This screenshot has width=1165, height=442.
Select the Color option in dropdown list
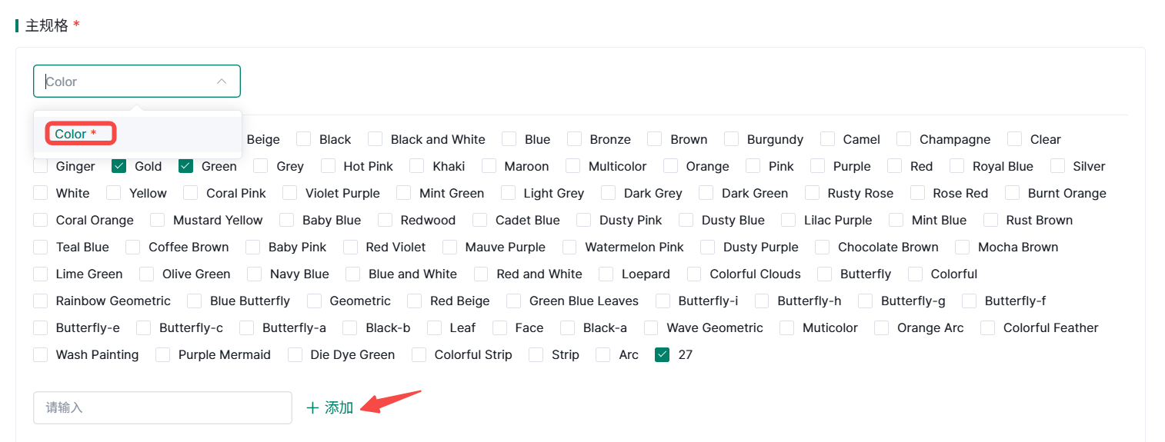point(75,134)
